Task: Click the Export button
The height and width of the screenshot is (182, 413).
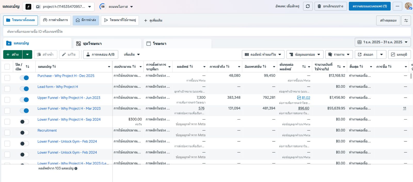Action: click(366, 54)
